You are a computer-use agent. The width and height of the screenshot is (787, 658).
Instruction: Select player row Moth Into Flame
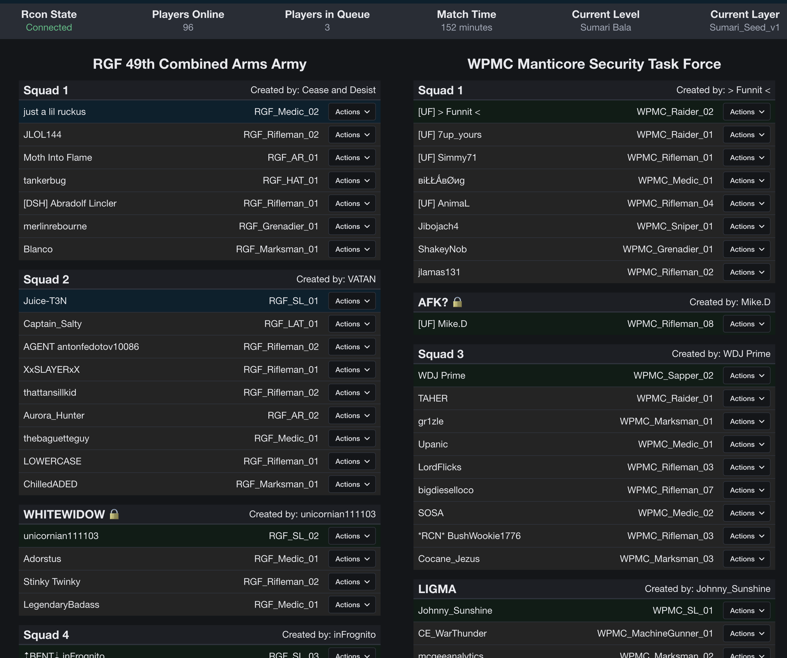pos(58,157)
